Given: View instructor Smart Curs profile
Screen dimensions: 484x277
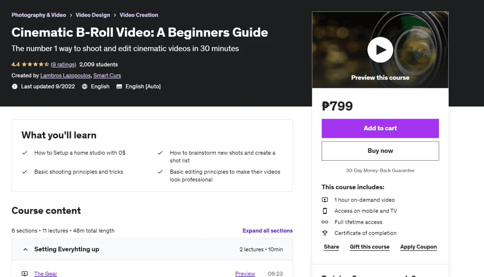Looking at the screenshot, I should coord(107,76).
